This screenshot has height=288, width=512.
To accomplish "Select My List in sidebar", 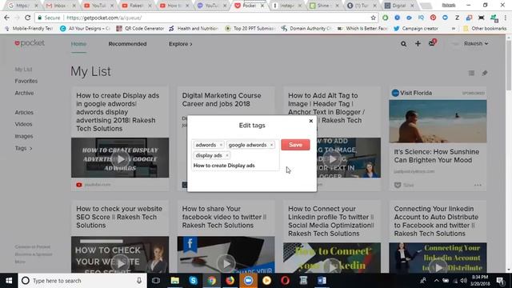I will (23, 70).
